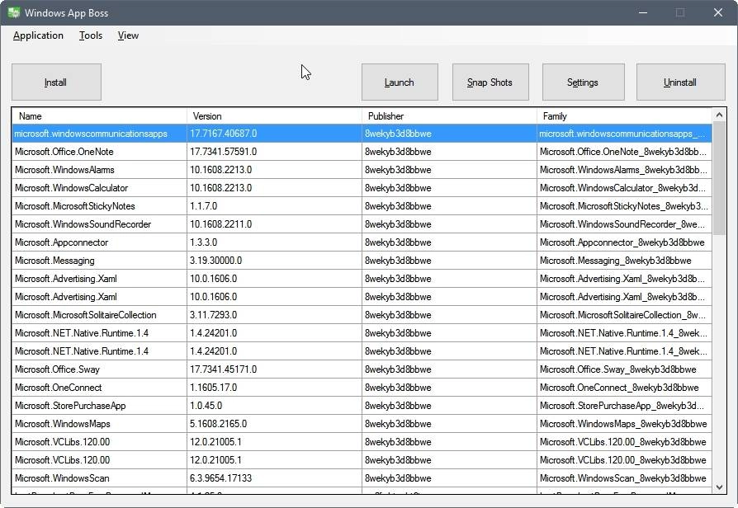Viewport: 738px width, 508px height.
Task: Click publisher cell in Microsoft.WindowsCalculator row
Action: pyautogui.click(x=449, y=188)
